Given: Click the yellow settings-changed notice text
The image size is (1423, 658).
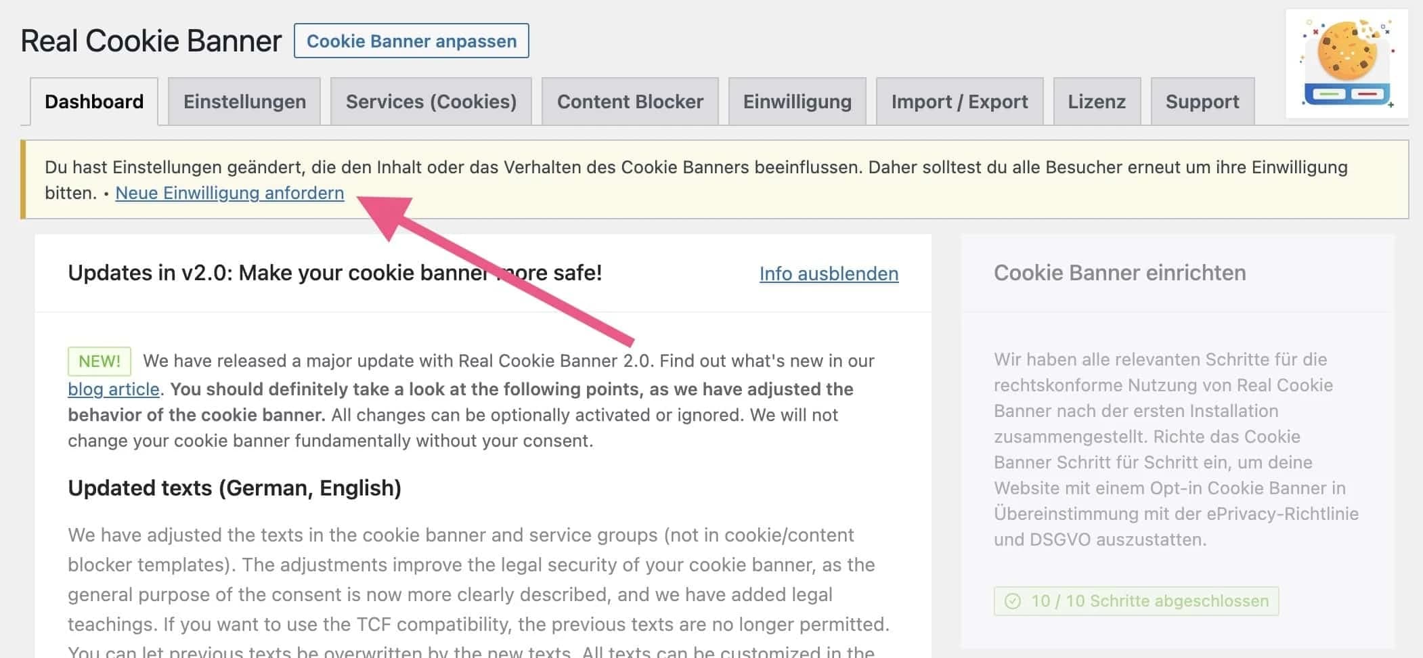Looking at the screenshot, I should (x=696, y=167).
